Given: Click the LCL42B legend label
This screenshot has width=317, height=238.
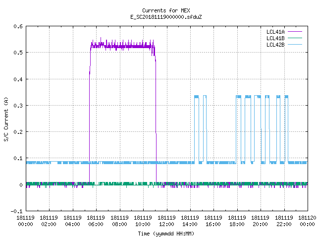Looking at the screenshot, I should (x=275, y=45).
